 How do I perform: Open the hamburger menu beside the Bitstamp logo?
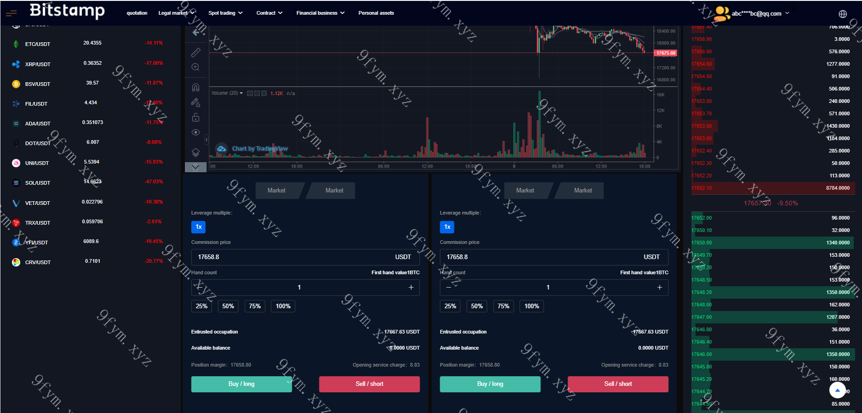point(11,13)
